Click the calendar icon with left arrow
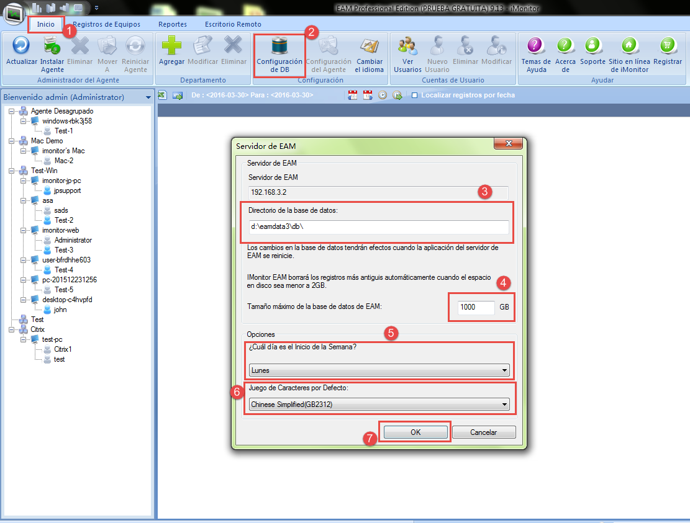The width and height of the screenshot is (690, 523). (353, 95)
